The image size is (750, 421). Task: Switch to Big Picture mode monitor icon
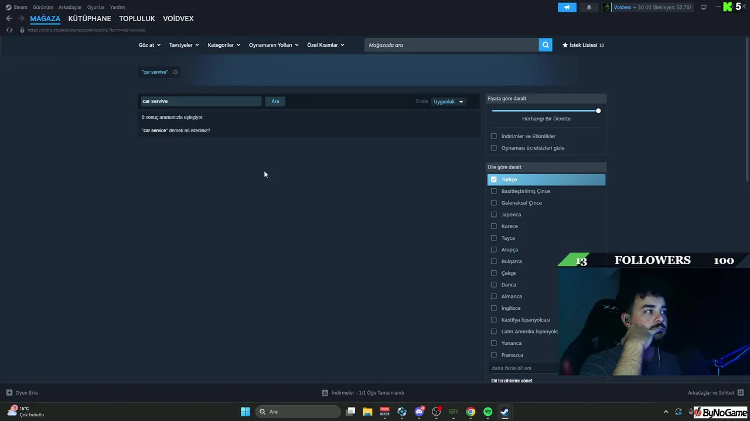coord(703,7)
